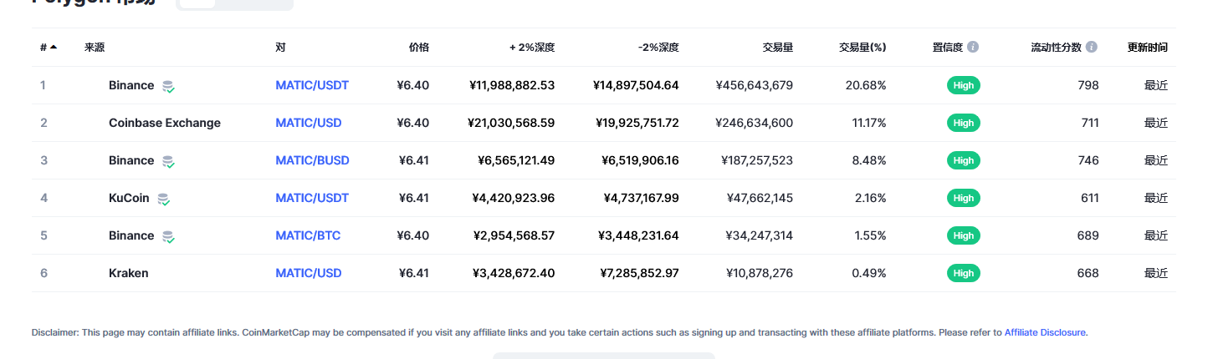Screen dimensions: 1213x359
Task: Click reserve-proof icon on Binance MATIC/BTC row
Action: click(169, 236)
